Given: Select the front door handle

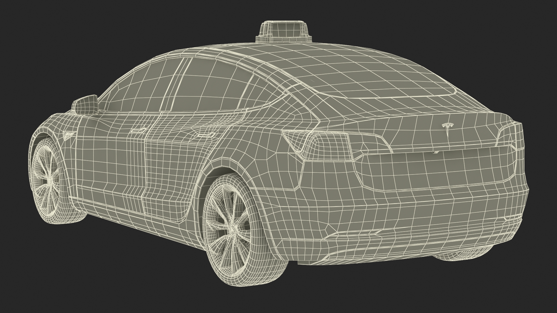Looking at the screenshot, I should point(138,130).
